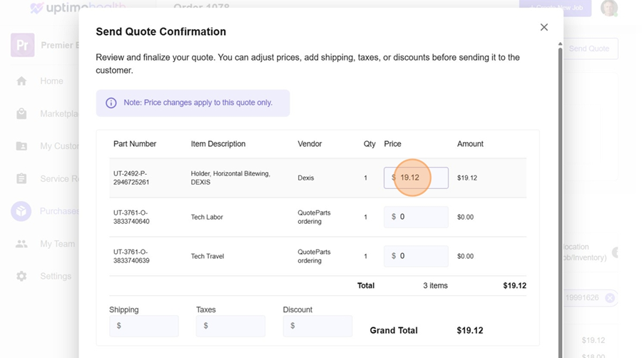
Task: Open the My Team people icon
Action: (x=21, y=244)
